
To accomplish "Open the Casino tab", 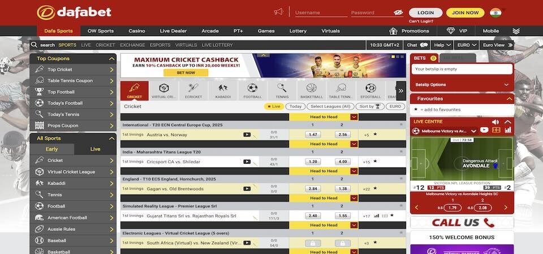I will tap(137, 30).
